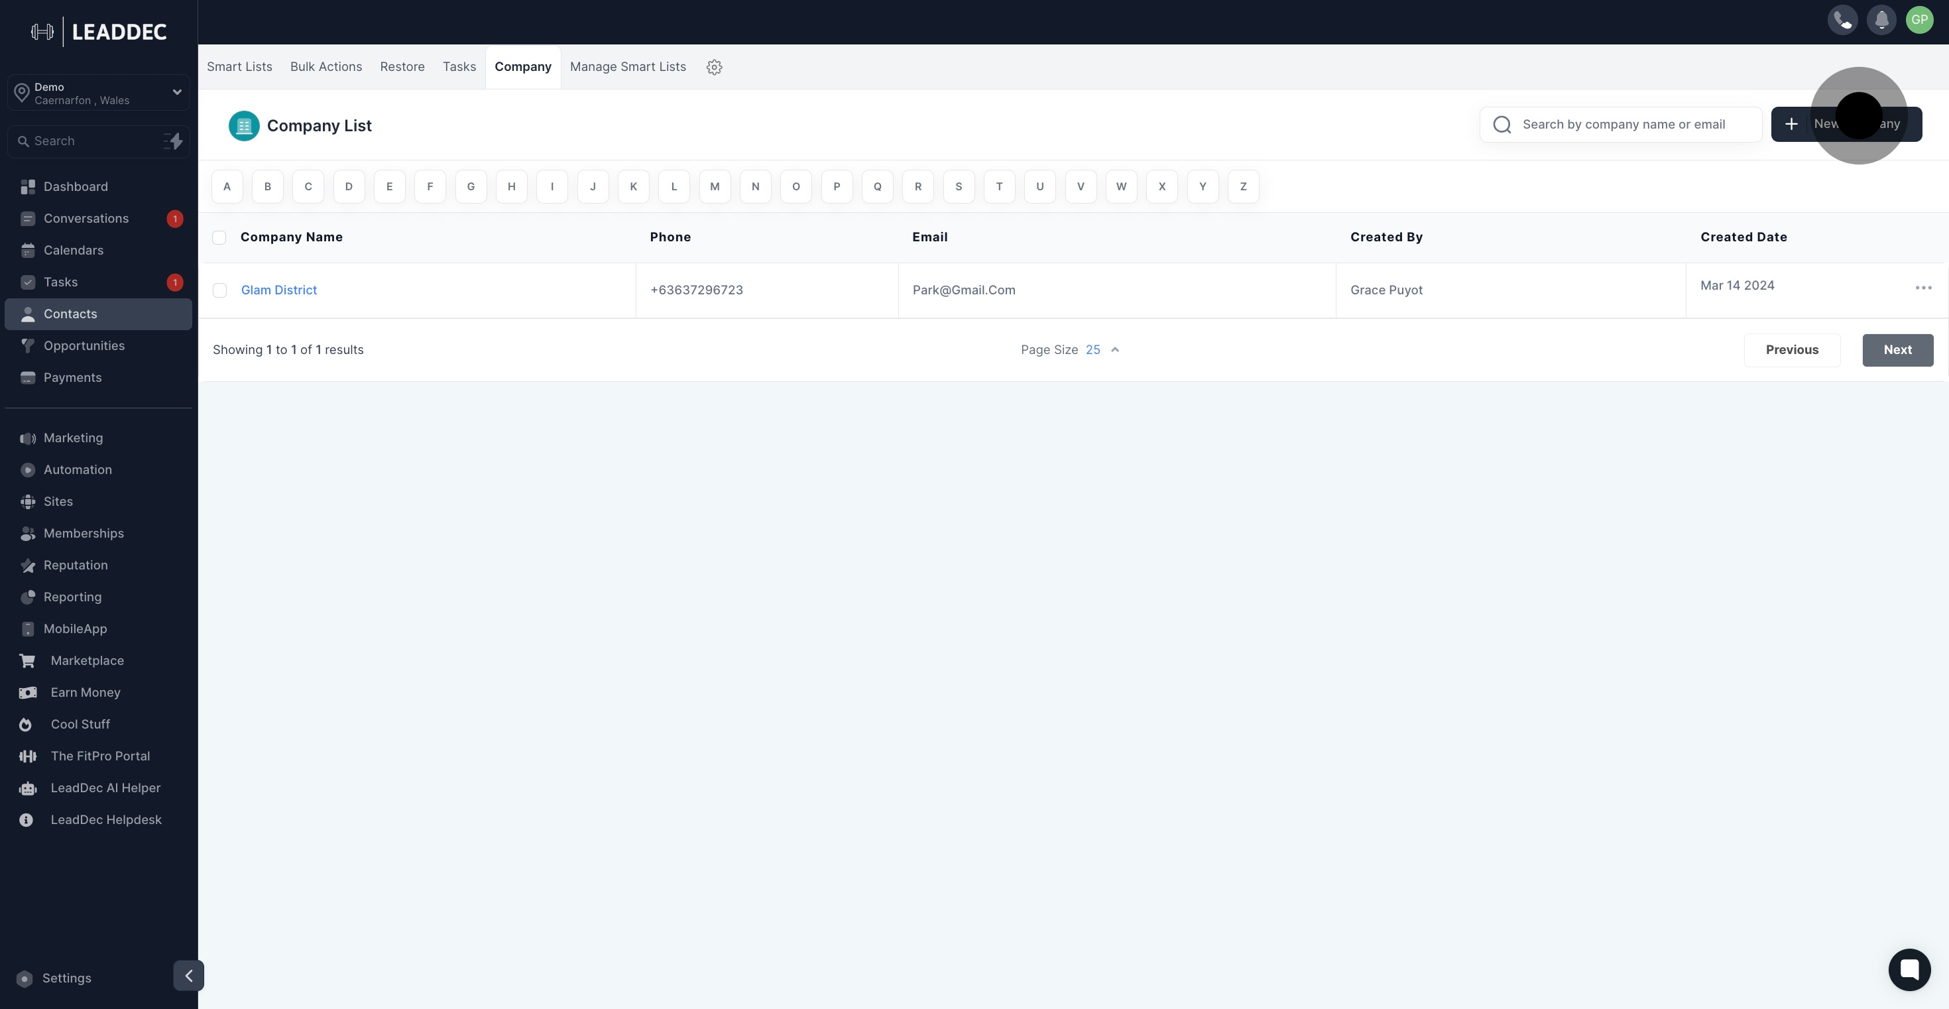
Task: Click the Next page button
Action: point(1897,350)
